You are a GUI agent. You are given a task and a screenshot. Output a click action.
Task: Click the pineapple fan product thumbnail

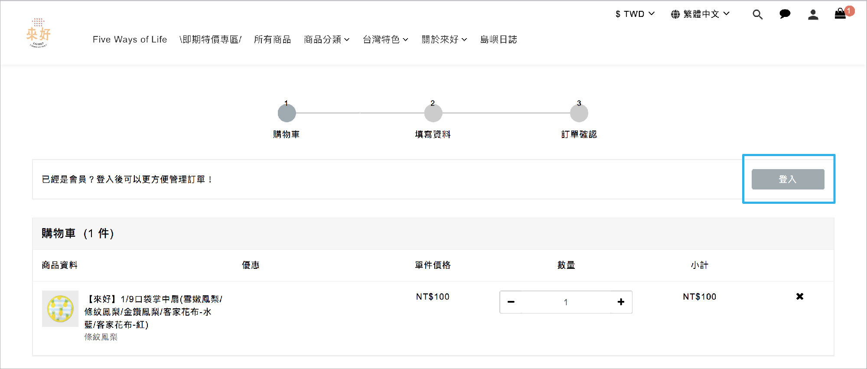click(x=60, y=309)
